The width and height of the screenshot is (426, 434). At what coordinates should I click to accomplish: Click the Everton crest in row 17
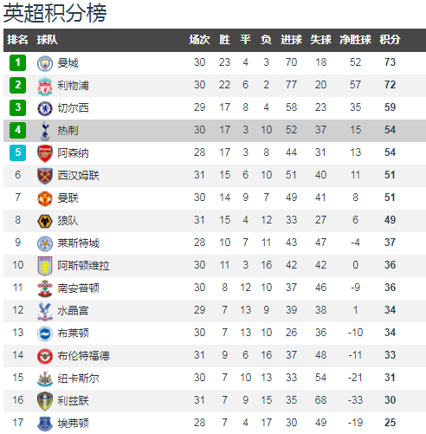pos(45,424)
